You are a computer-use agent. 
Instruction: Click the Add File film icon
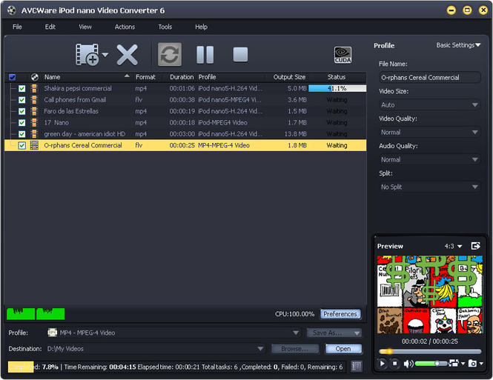point(87,55)
